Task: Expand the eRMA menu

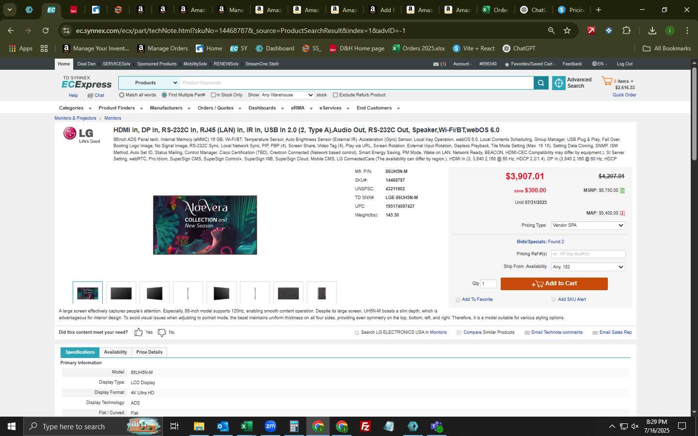Action: [x=301, y=108]
